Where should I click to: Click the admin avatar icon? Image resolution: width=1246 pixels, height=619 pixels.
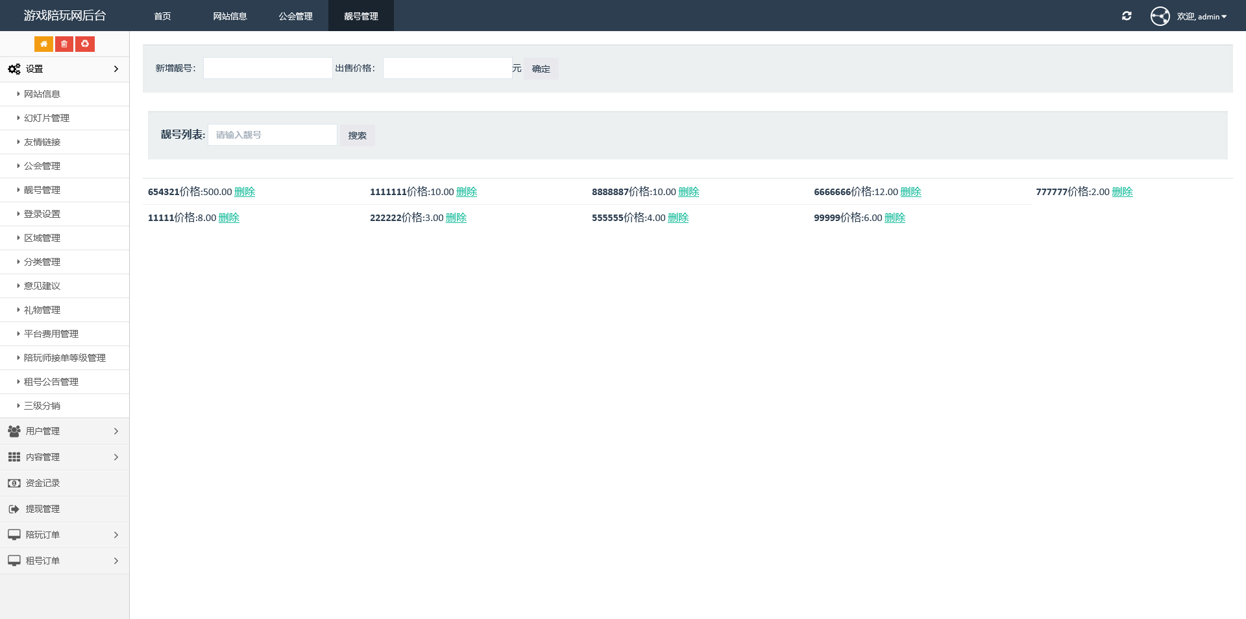1160,16
